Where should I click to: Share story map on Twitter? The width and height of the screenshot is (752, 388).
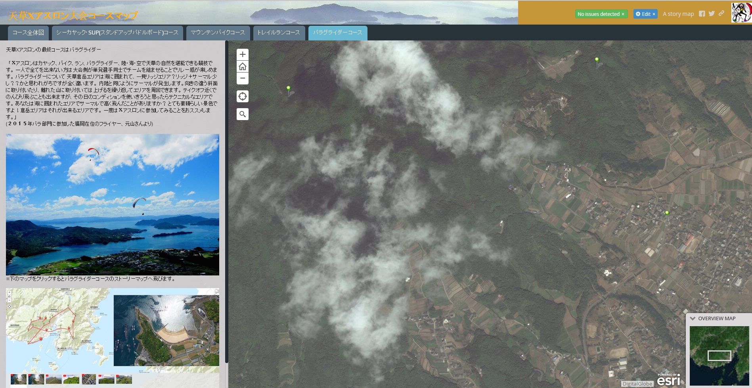coord(712,14)
